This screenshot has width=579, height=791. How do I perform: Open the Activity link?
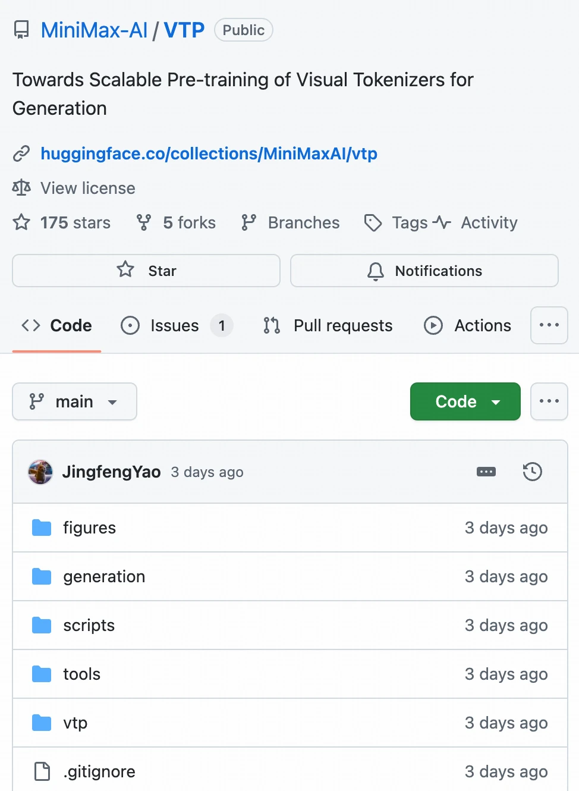(489, 222)
